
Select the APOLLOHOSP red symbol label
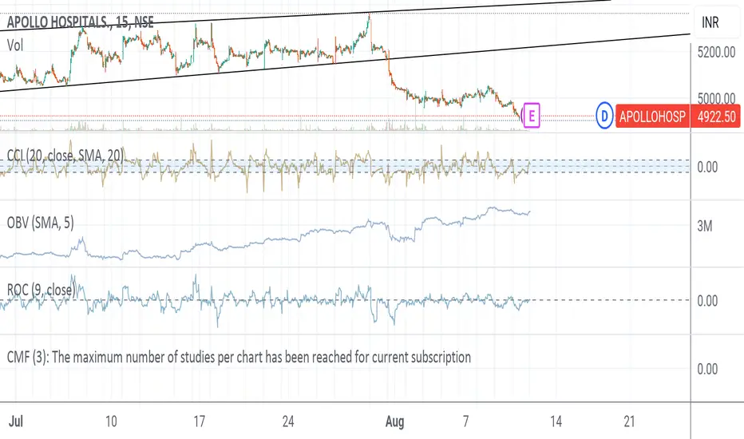652,117
